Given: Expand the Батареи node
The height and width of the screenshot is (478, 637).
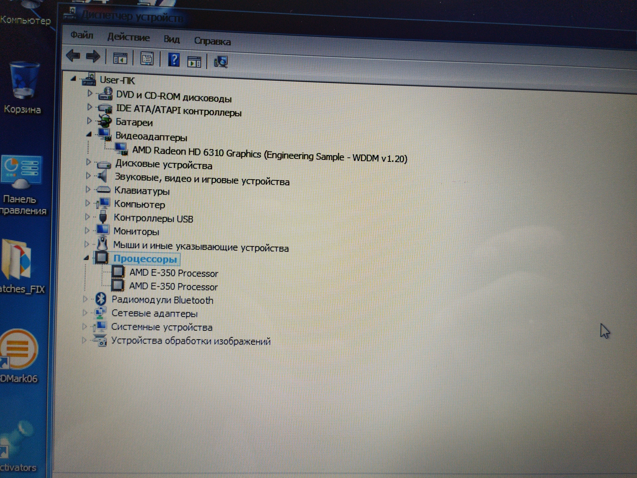Looking at the screenshot, I should (x=89, y=121).
